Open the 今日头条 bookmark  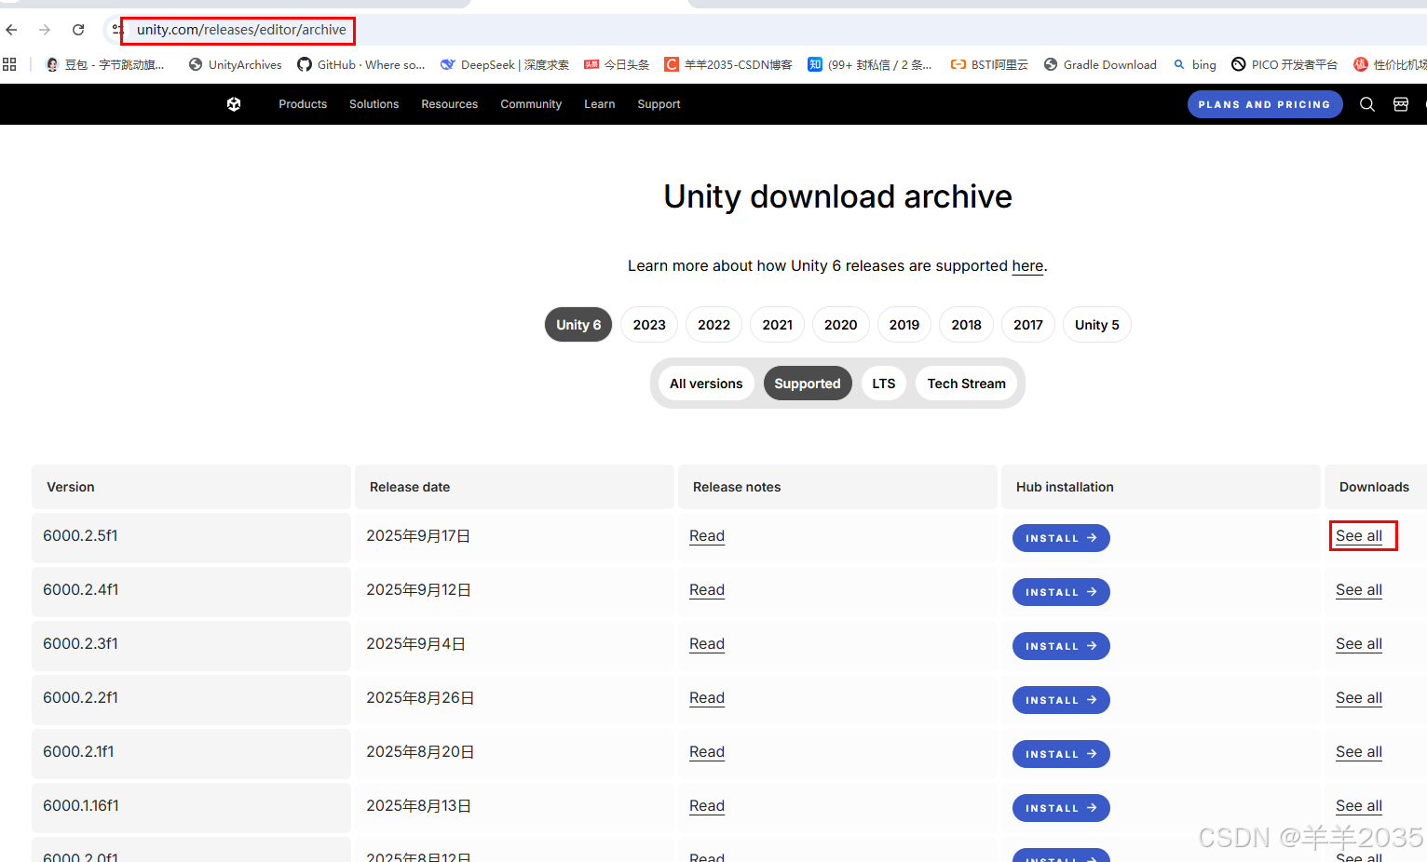[x=617, y=64]
